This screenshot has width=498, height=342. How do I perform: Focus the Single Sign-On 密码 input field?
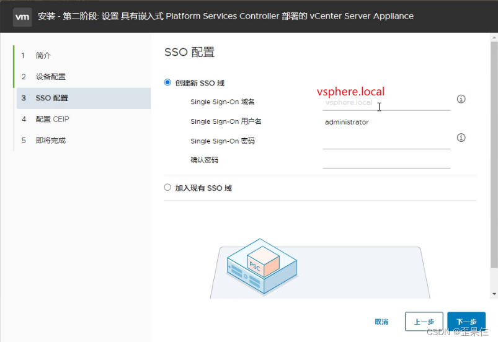coord(386,142)
